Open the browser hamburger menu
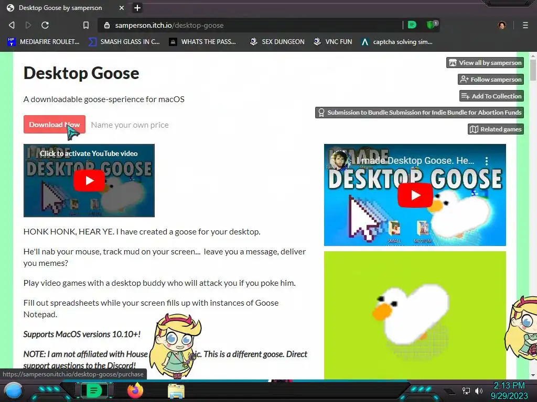 click(x=525, y=25)
